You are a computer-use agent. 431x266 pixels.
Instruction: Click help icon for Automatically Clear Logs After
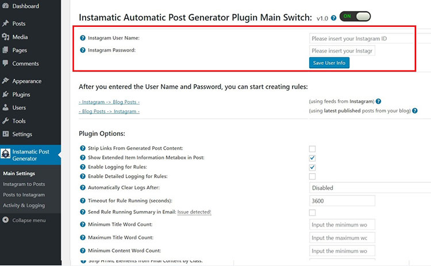82,187
